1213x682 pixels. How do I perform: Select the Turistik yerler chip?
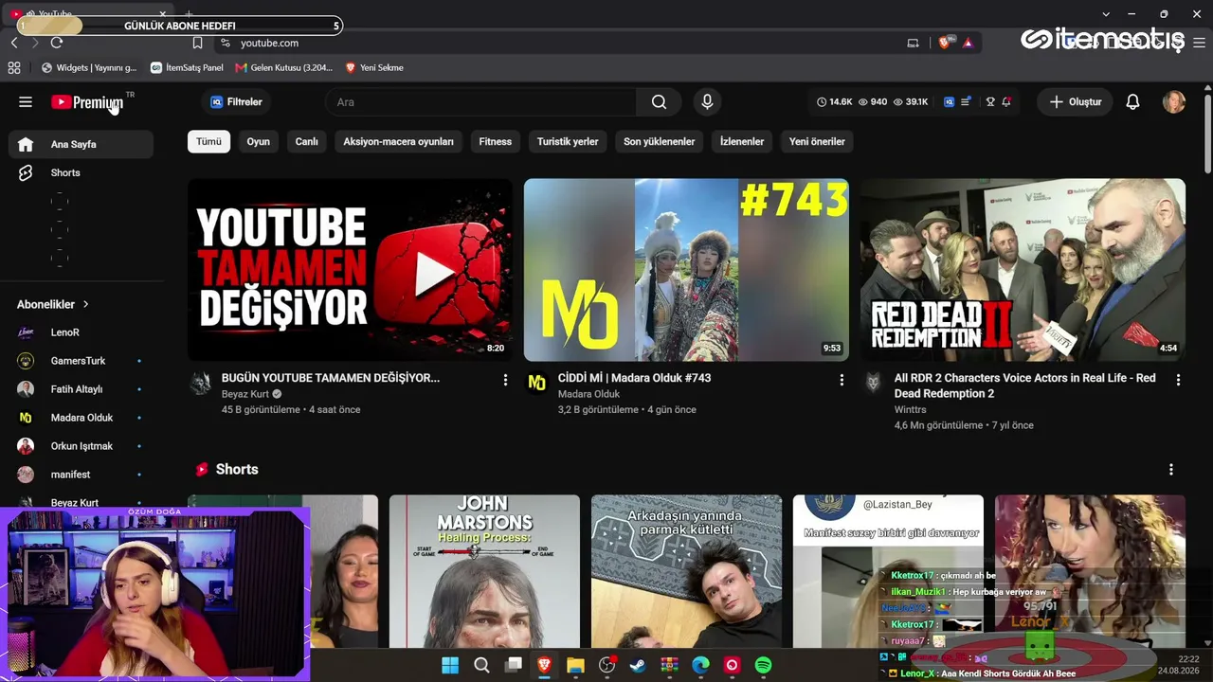point(568,141)
